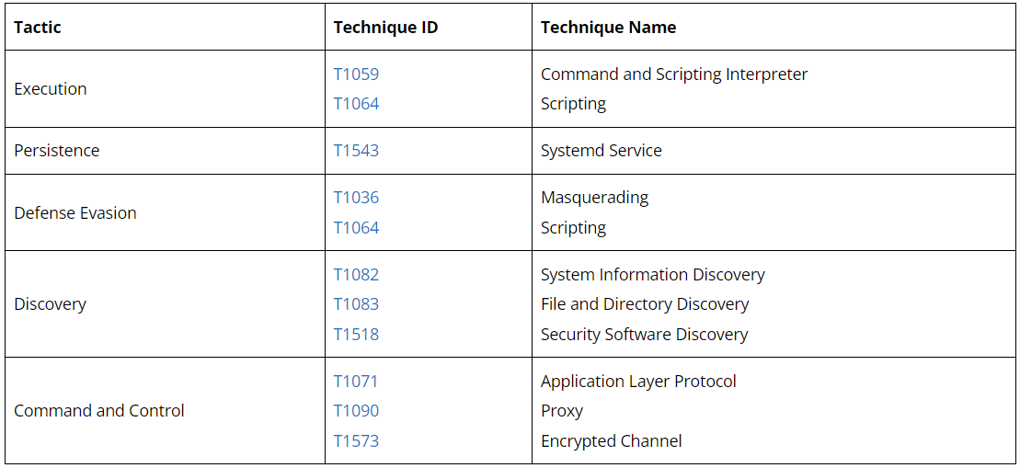
Task: Follow the T1036 Masquerading link
Action: [x=356, y=198]
